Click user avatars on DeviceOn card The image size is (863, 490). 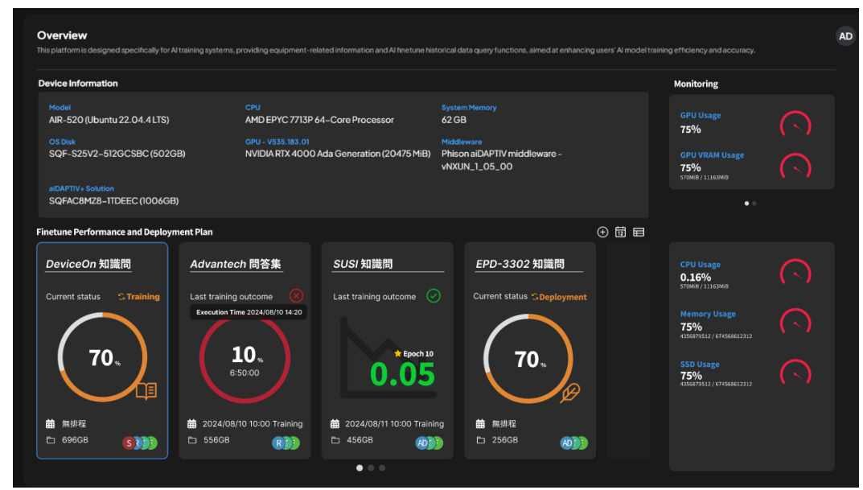tap(140, 443)
